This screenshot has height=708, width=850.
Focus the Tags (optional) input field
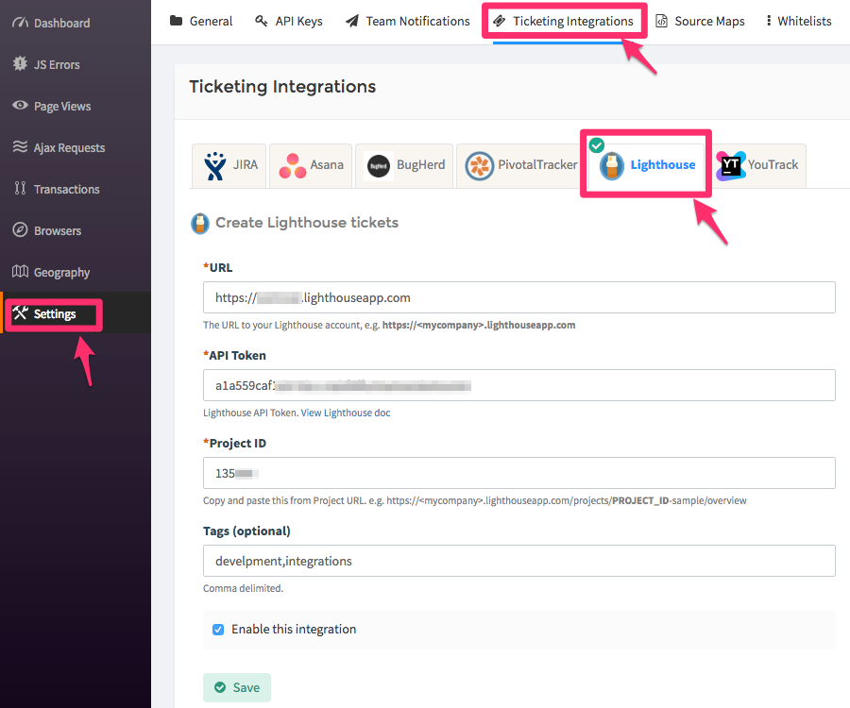[518, 561]
